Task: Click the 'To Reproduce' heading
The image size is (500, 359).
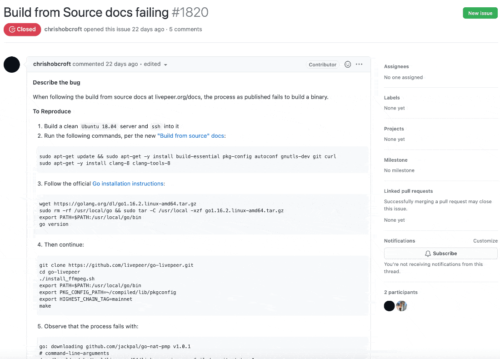Action: point(52,111)
